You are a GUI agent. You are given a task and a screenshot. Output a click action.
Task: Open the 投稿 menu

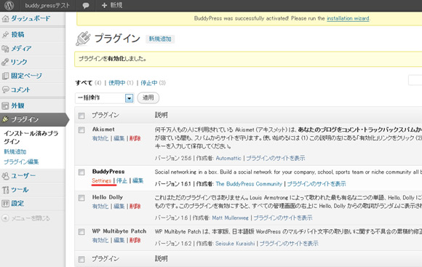(x=17, y=34)
